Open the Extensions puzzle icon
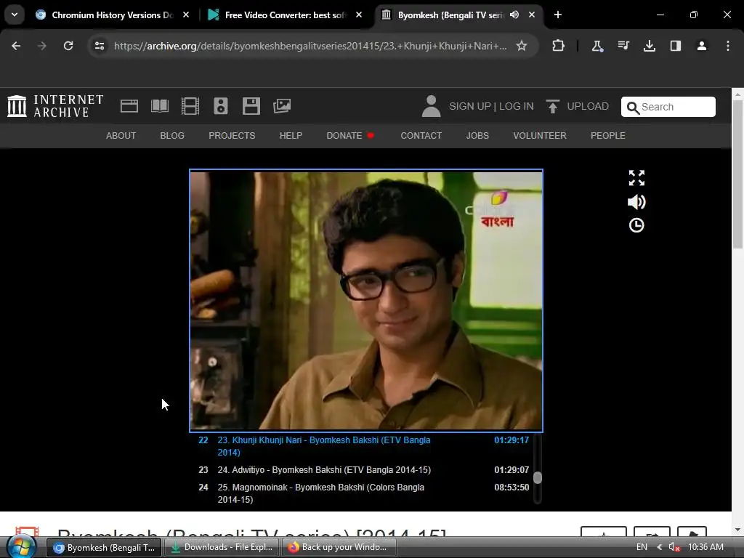 pyautogui.click(x=559, y=46)
